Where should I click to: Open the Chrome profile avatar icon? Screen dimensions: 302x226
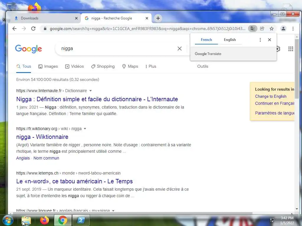coord(283,29)
